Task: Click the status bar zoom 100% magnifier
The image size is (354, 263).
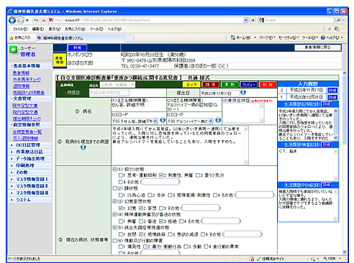Action: (325, 259)
